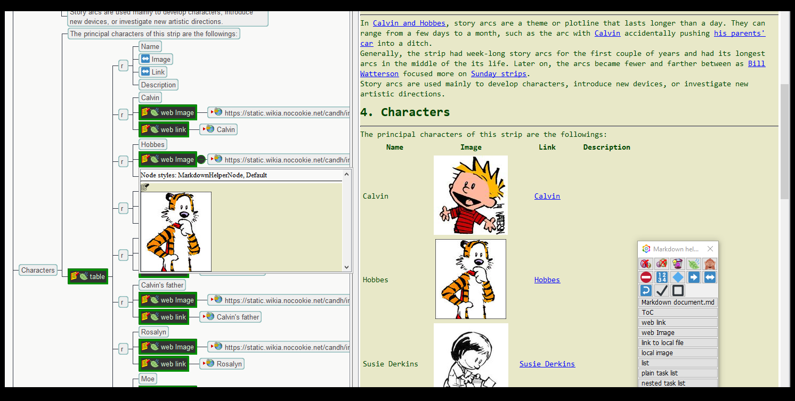Select the Image header node with double-arrow icon

click(x=156, y=59)
